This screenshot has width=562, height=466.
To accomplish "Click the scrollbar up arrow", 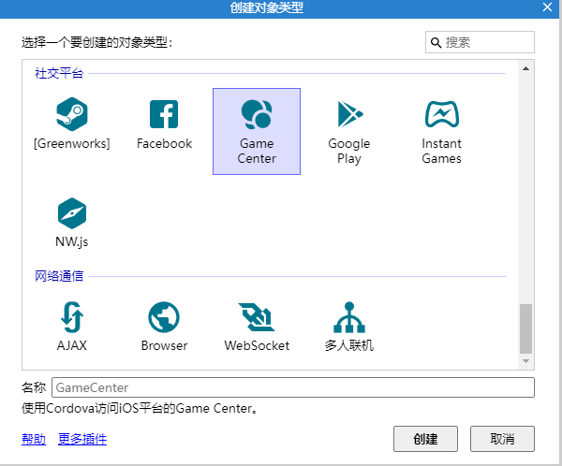I will point(525,68).
